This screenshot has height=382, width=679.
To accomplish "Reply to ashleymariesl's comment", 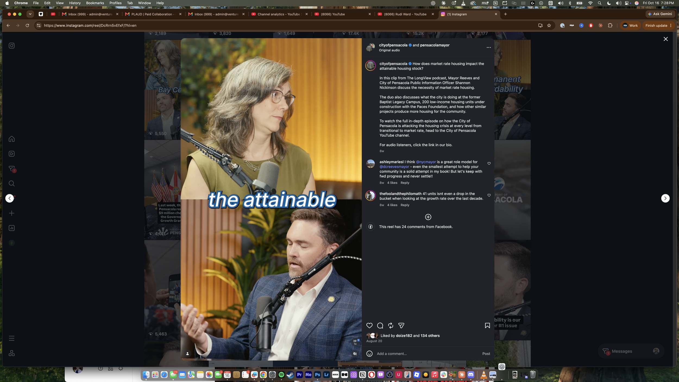I will tap(405, 183).
